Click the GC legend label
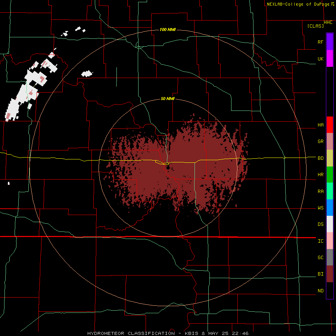Viewport: 336px width, 336px height. tap(320, 258)
